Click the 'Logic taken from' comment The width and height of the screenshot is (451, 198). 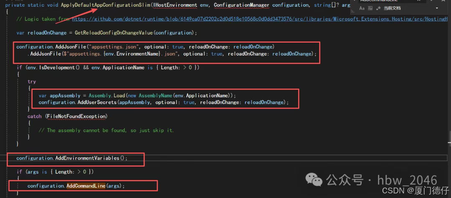(x=44, y=19)
